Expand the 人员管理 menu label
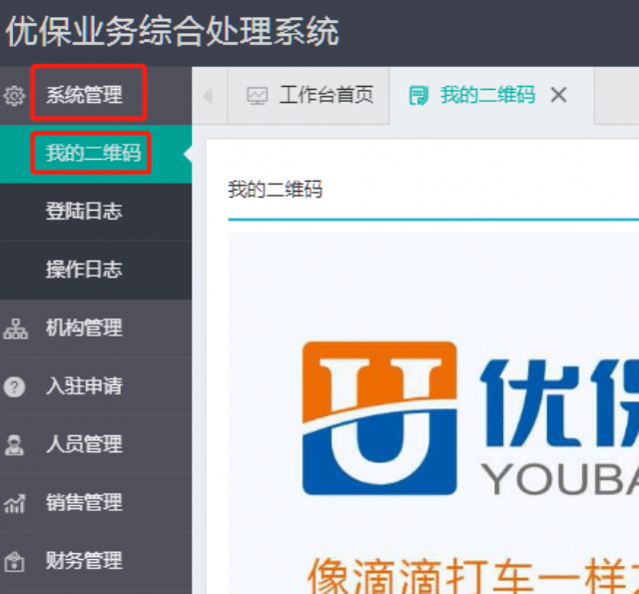The width and height of the screenshot is (639, 594). point(84,443)
